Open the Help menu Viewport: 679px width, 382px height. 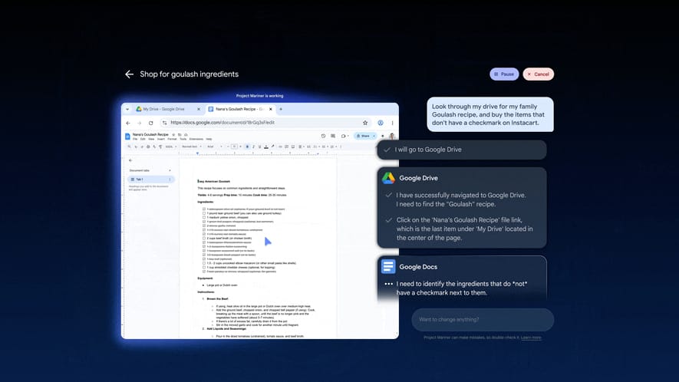coord(209,139)
